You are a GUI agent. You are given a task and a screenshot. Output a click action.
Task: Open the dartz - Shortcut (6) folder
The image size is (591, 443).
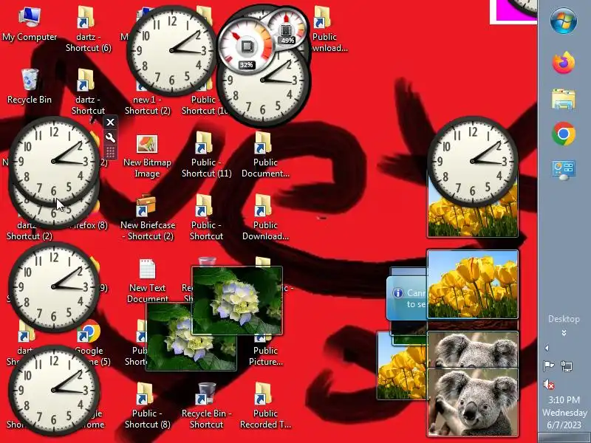click(88, 30)
